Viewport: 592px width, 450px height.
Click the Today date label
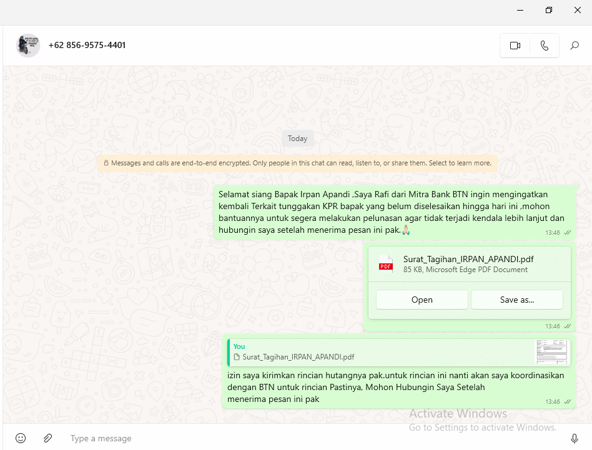[x=297, y=139]
